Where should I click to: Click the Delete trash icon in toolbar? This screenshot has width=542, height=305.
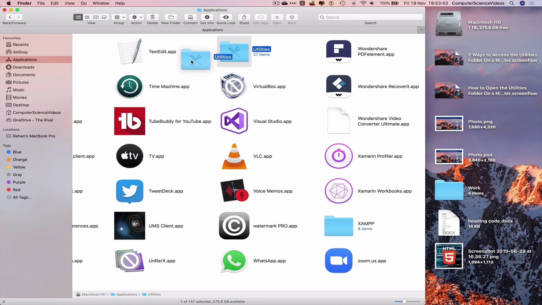[152, 17]
